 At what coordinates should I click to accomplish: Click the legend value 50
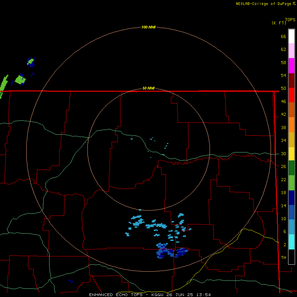tap(283, 88)
